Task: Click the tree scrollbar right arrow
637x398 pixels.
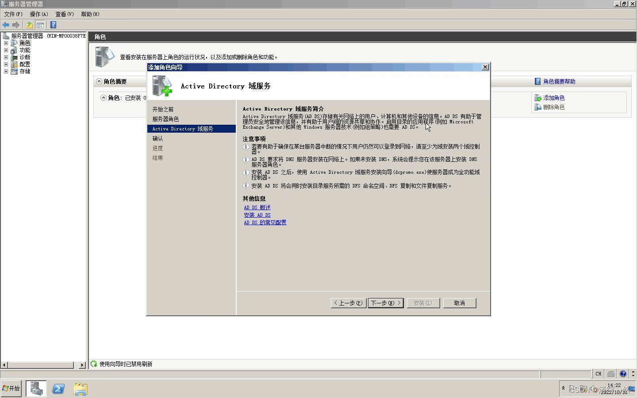Action: point(82,365)
